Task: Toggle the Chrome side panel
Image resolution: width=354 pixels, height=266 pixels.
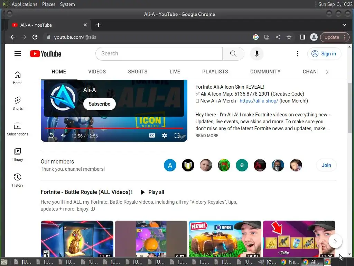Action: click(303, 37)
